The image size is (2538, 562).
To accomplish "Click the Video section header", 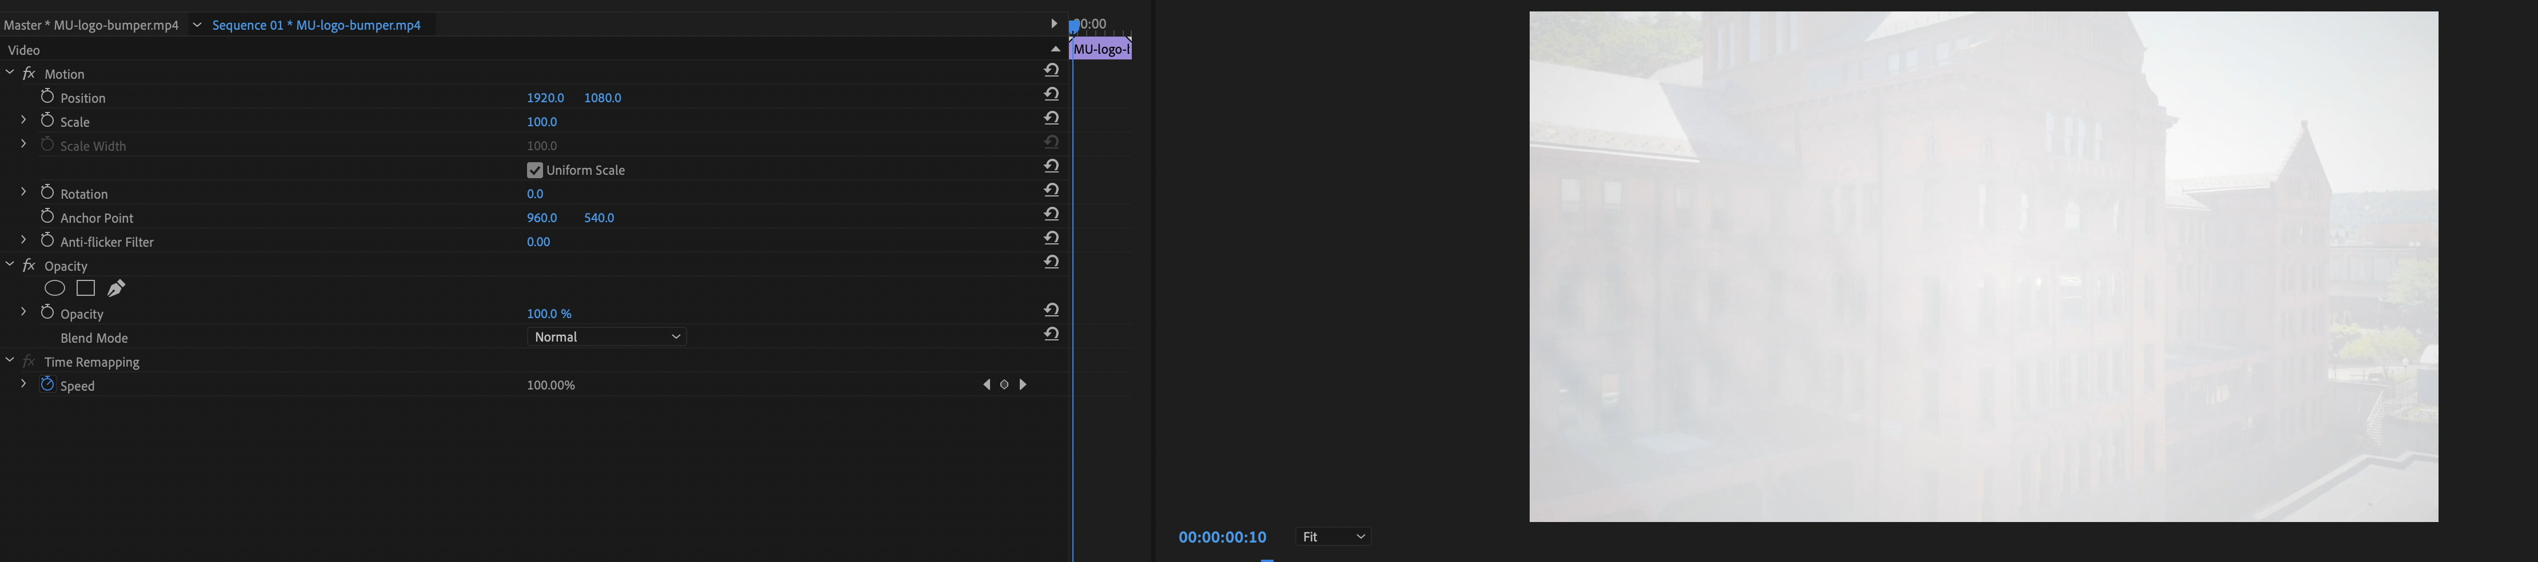I will tap(23, 50).
